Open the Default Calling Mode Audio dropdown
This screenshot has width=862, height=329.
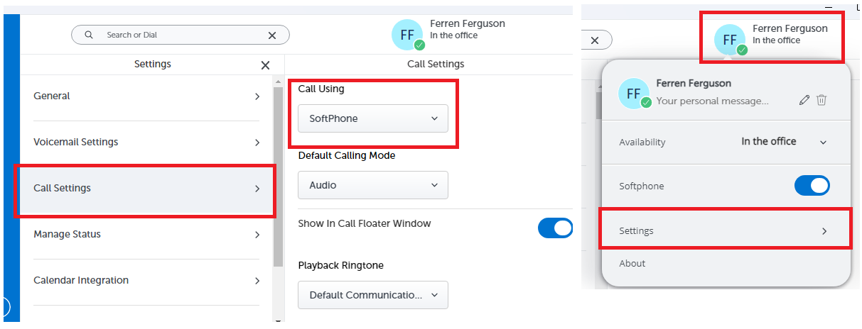tap(373, 185)
